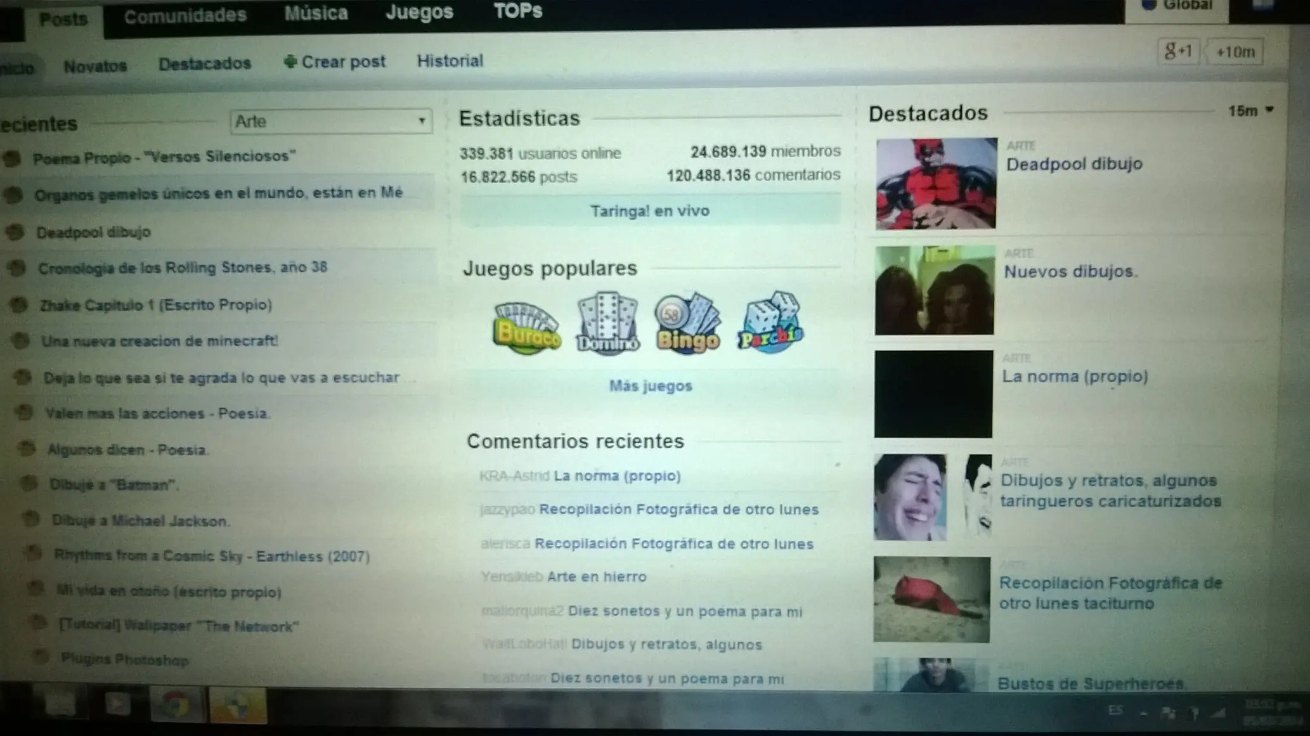The height and width of the screenshot is (736, 1310).
Task: Click the Google +1 share button
Action: click(1178, 51)
